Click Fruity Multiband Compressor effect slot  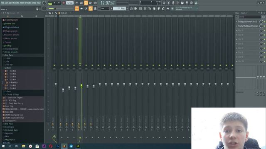coord(248,26)
